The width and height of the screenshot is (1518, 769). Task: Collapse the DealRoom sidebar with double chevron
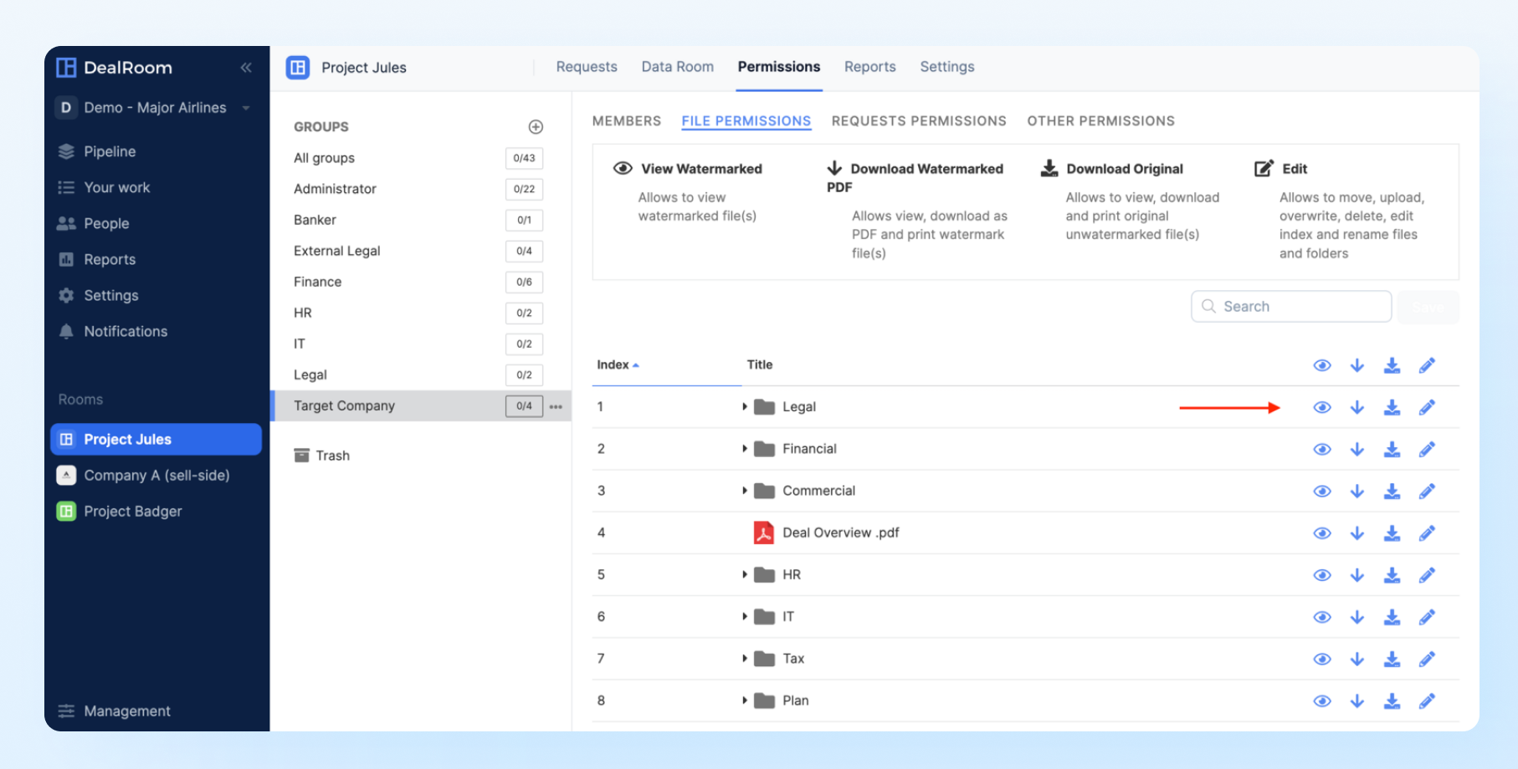[246, 68]
